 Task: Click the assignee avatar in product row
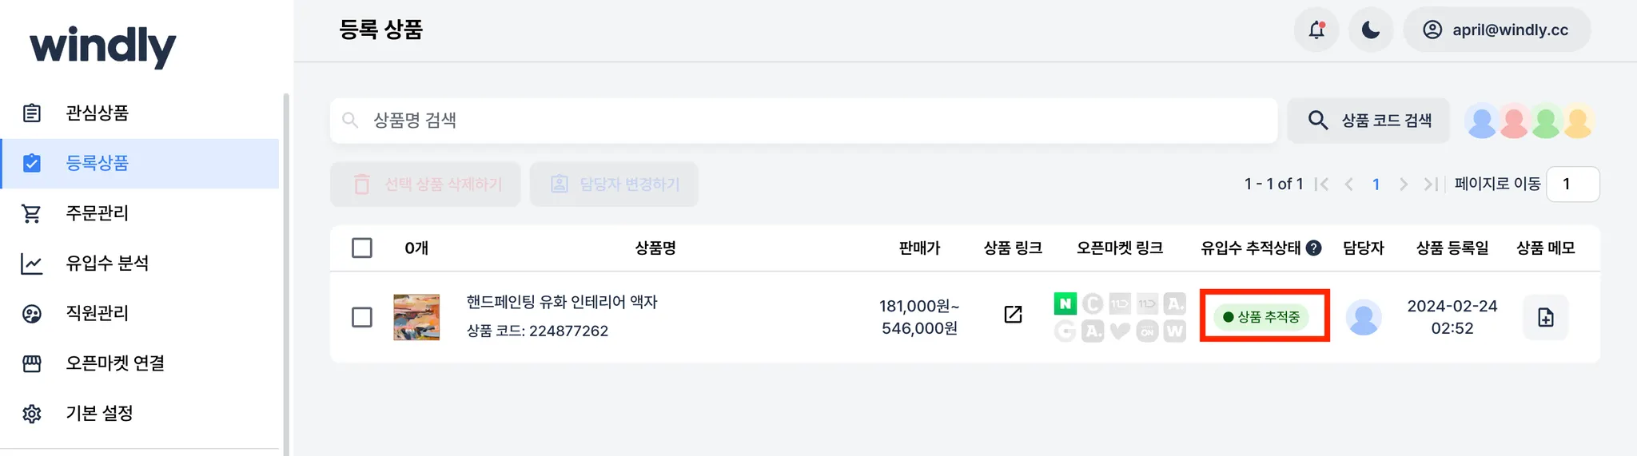point(1364,317)
